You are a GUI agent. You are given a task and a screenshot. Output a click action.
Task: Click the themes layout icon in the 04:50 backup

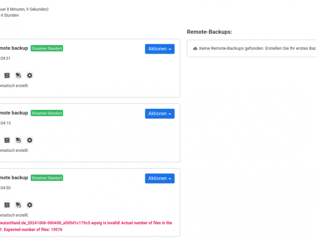pos(7,205)
